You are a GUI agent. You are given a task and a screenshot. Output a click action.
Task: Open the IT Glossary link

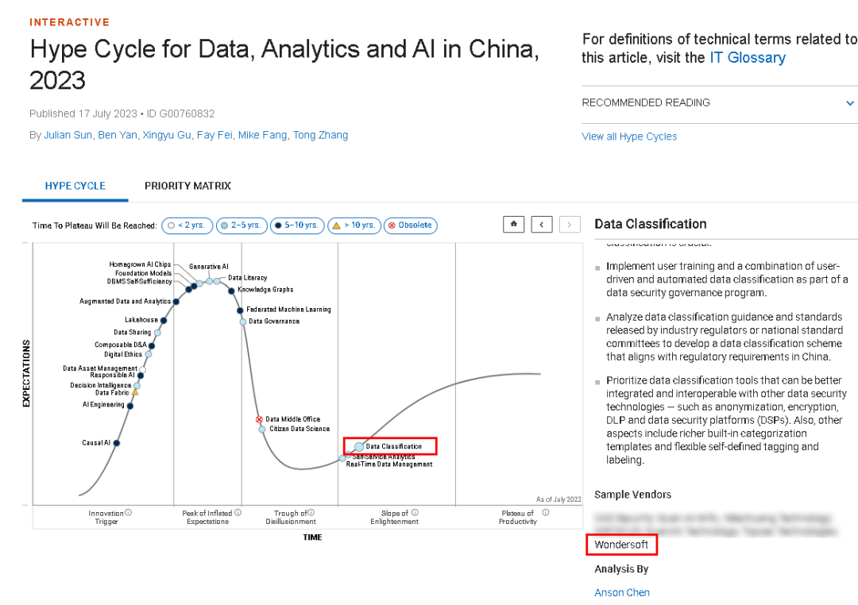point(747,57)
